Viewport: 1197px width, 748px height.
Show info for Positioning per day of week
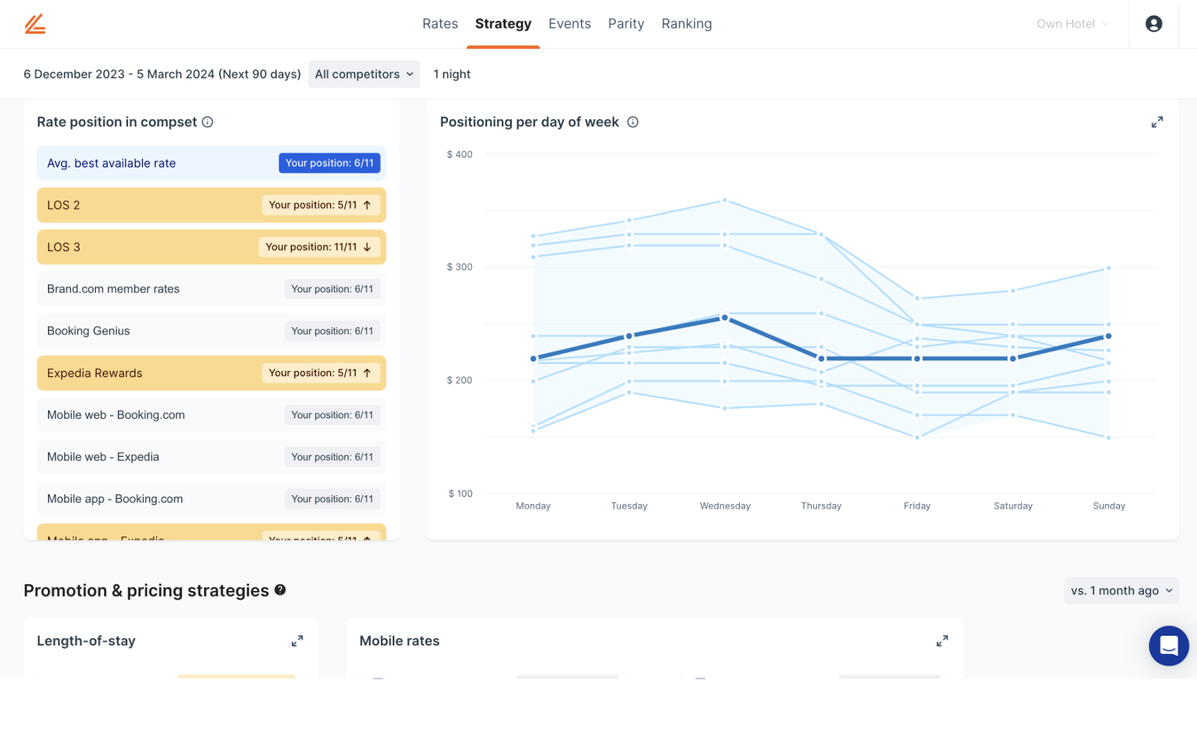point(632,122)
